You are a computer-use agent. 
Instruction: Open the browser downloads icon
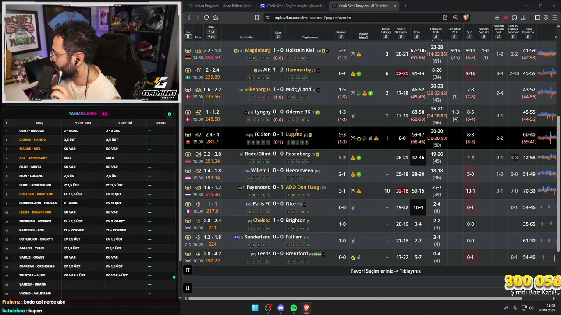(523, 17)
